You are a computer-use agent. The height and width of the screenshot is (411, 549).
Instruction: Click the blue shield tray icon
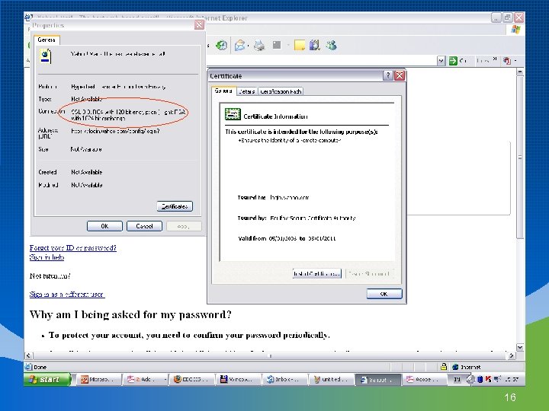[x=480, y=380]
